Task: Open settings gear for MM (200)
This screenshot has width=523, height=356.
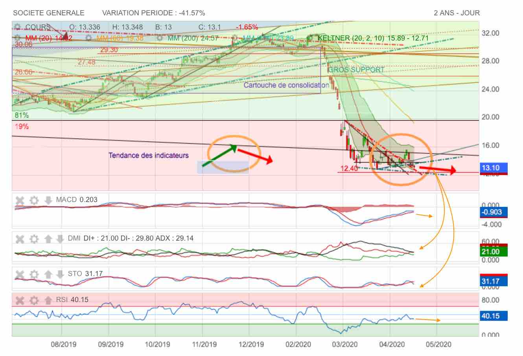Action: (160, 38)
